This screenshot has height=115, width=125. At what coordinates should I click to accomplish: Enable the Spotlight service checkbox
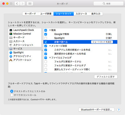[x=46, y=38]
